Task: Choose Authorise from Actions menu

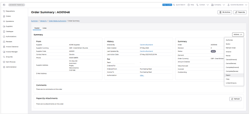Action: point(234,40)
